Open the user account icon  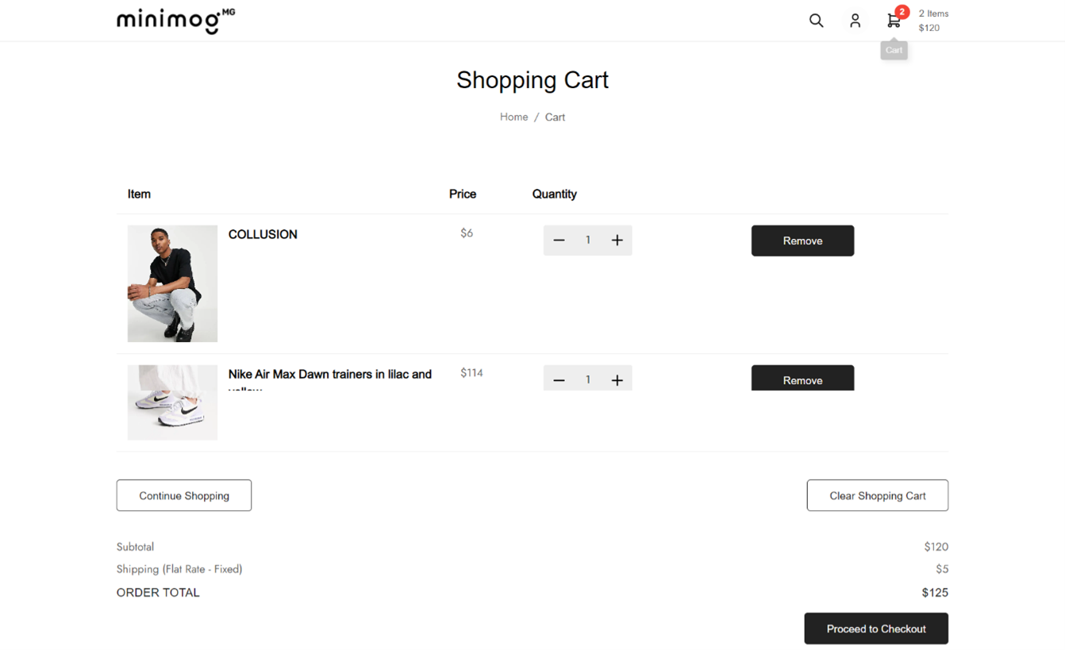pos(855,21)
